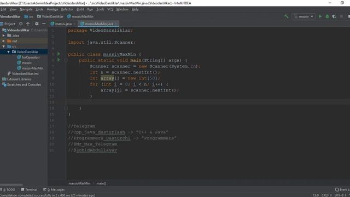Click VideoDarsliklar breadcrumb in navigation bar
Viewport: 350px width, 197px height.
50,16
